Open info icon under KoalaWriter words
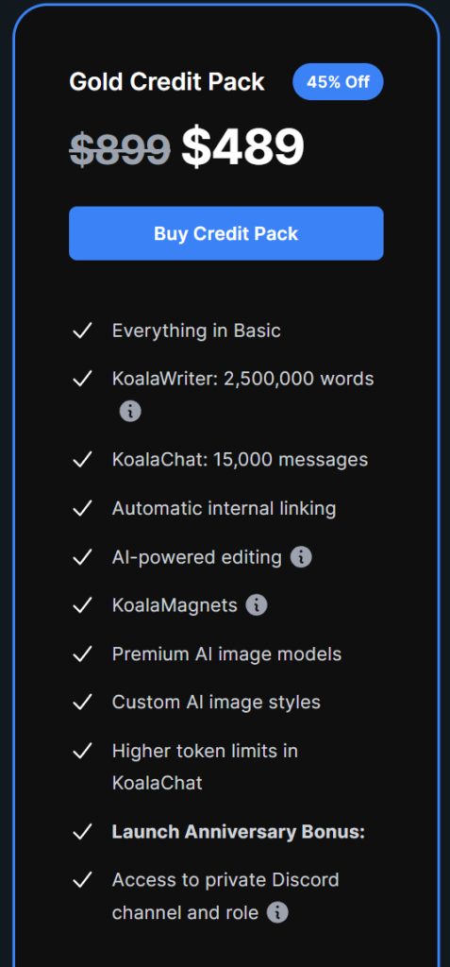The width and height of the screenshot is (450, 967). pos(130,411)
